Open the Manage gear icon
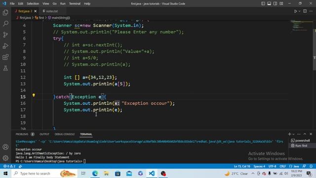 5,158
